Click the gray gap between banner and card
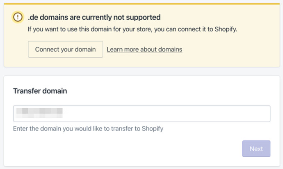Image resolution: width=283 pixels, height=169 pixels. coord(141,72)
